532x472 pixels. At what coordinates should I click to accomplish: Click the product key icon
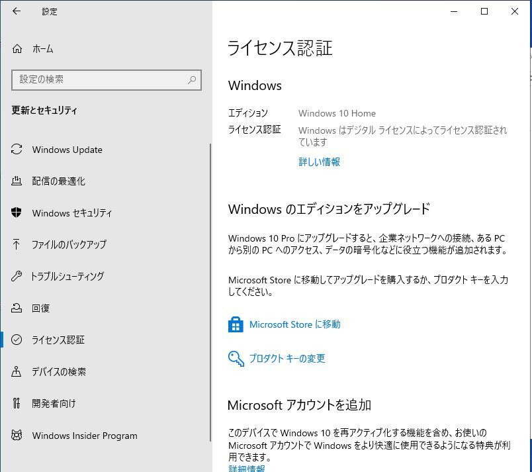(x=236, y=359)
